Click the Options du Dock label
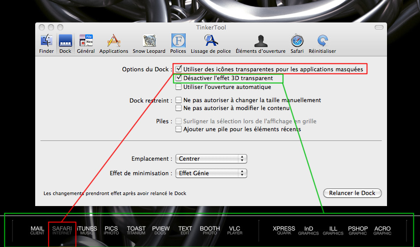The height and width of the screenshot is (247, 420). [x=147, y=69]
